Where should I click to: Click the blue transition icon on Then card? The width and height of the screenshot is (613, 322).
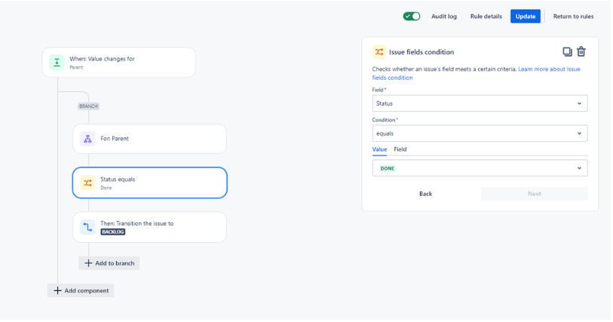[87, 227]
